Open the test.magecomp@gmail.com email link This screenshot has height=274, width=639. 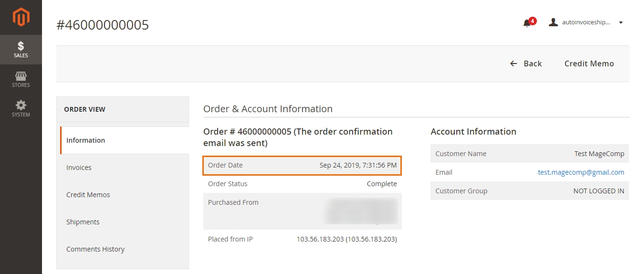[581, 172]
